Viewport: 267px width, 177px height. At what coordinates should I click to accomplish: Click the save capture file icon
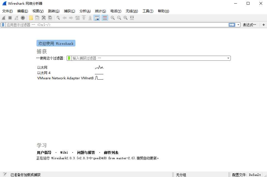pos(37,18)
